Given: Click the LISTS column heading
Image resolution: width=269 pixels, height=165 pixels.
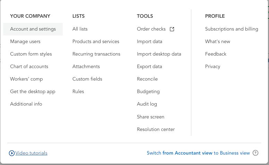Looking at the screenshot, I should [x=78, y=16].
